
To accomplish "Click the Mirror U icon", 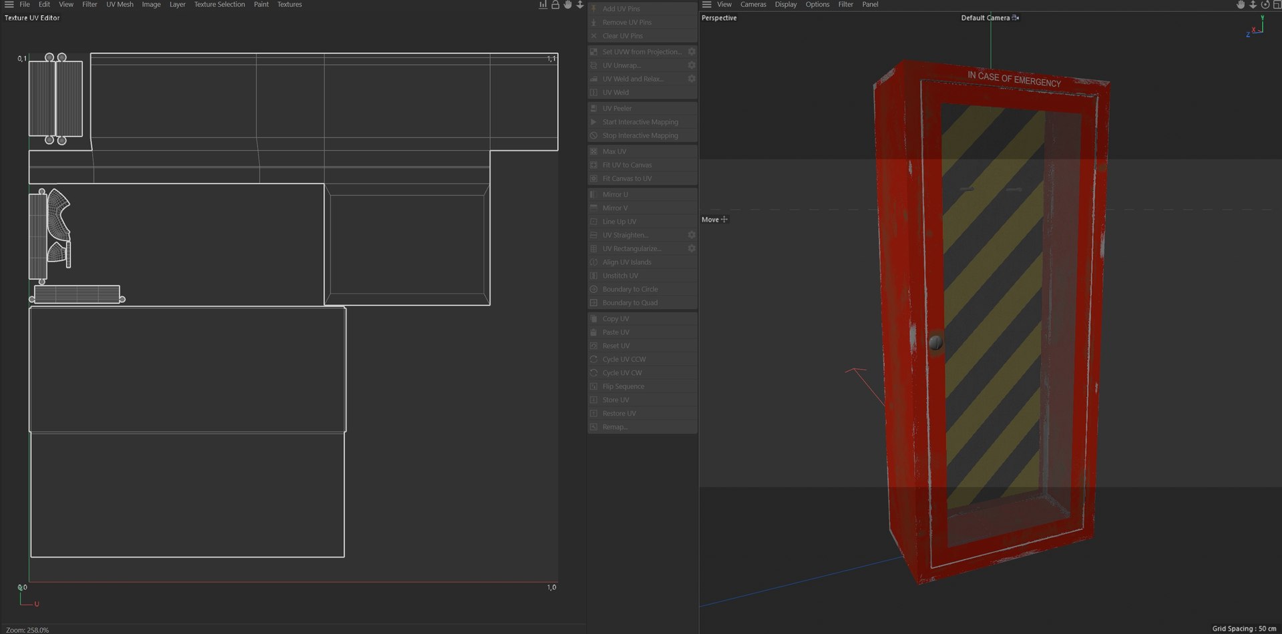I will (594, 195).
